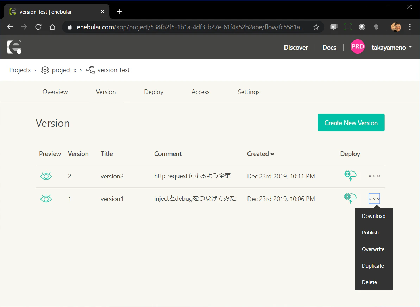The image size is (420, 307).
Task: Click the 'http requestをするよう変更' comment
Action: (x=192, y=176)
